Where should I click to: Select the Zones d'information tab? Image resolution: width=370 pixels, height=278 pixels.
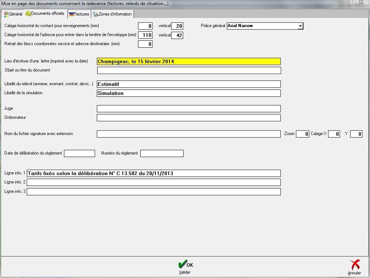tap(112, 14)
